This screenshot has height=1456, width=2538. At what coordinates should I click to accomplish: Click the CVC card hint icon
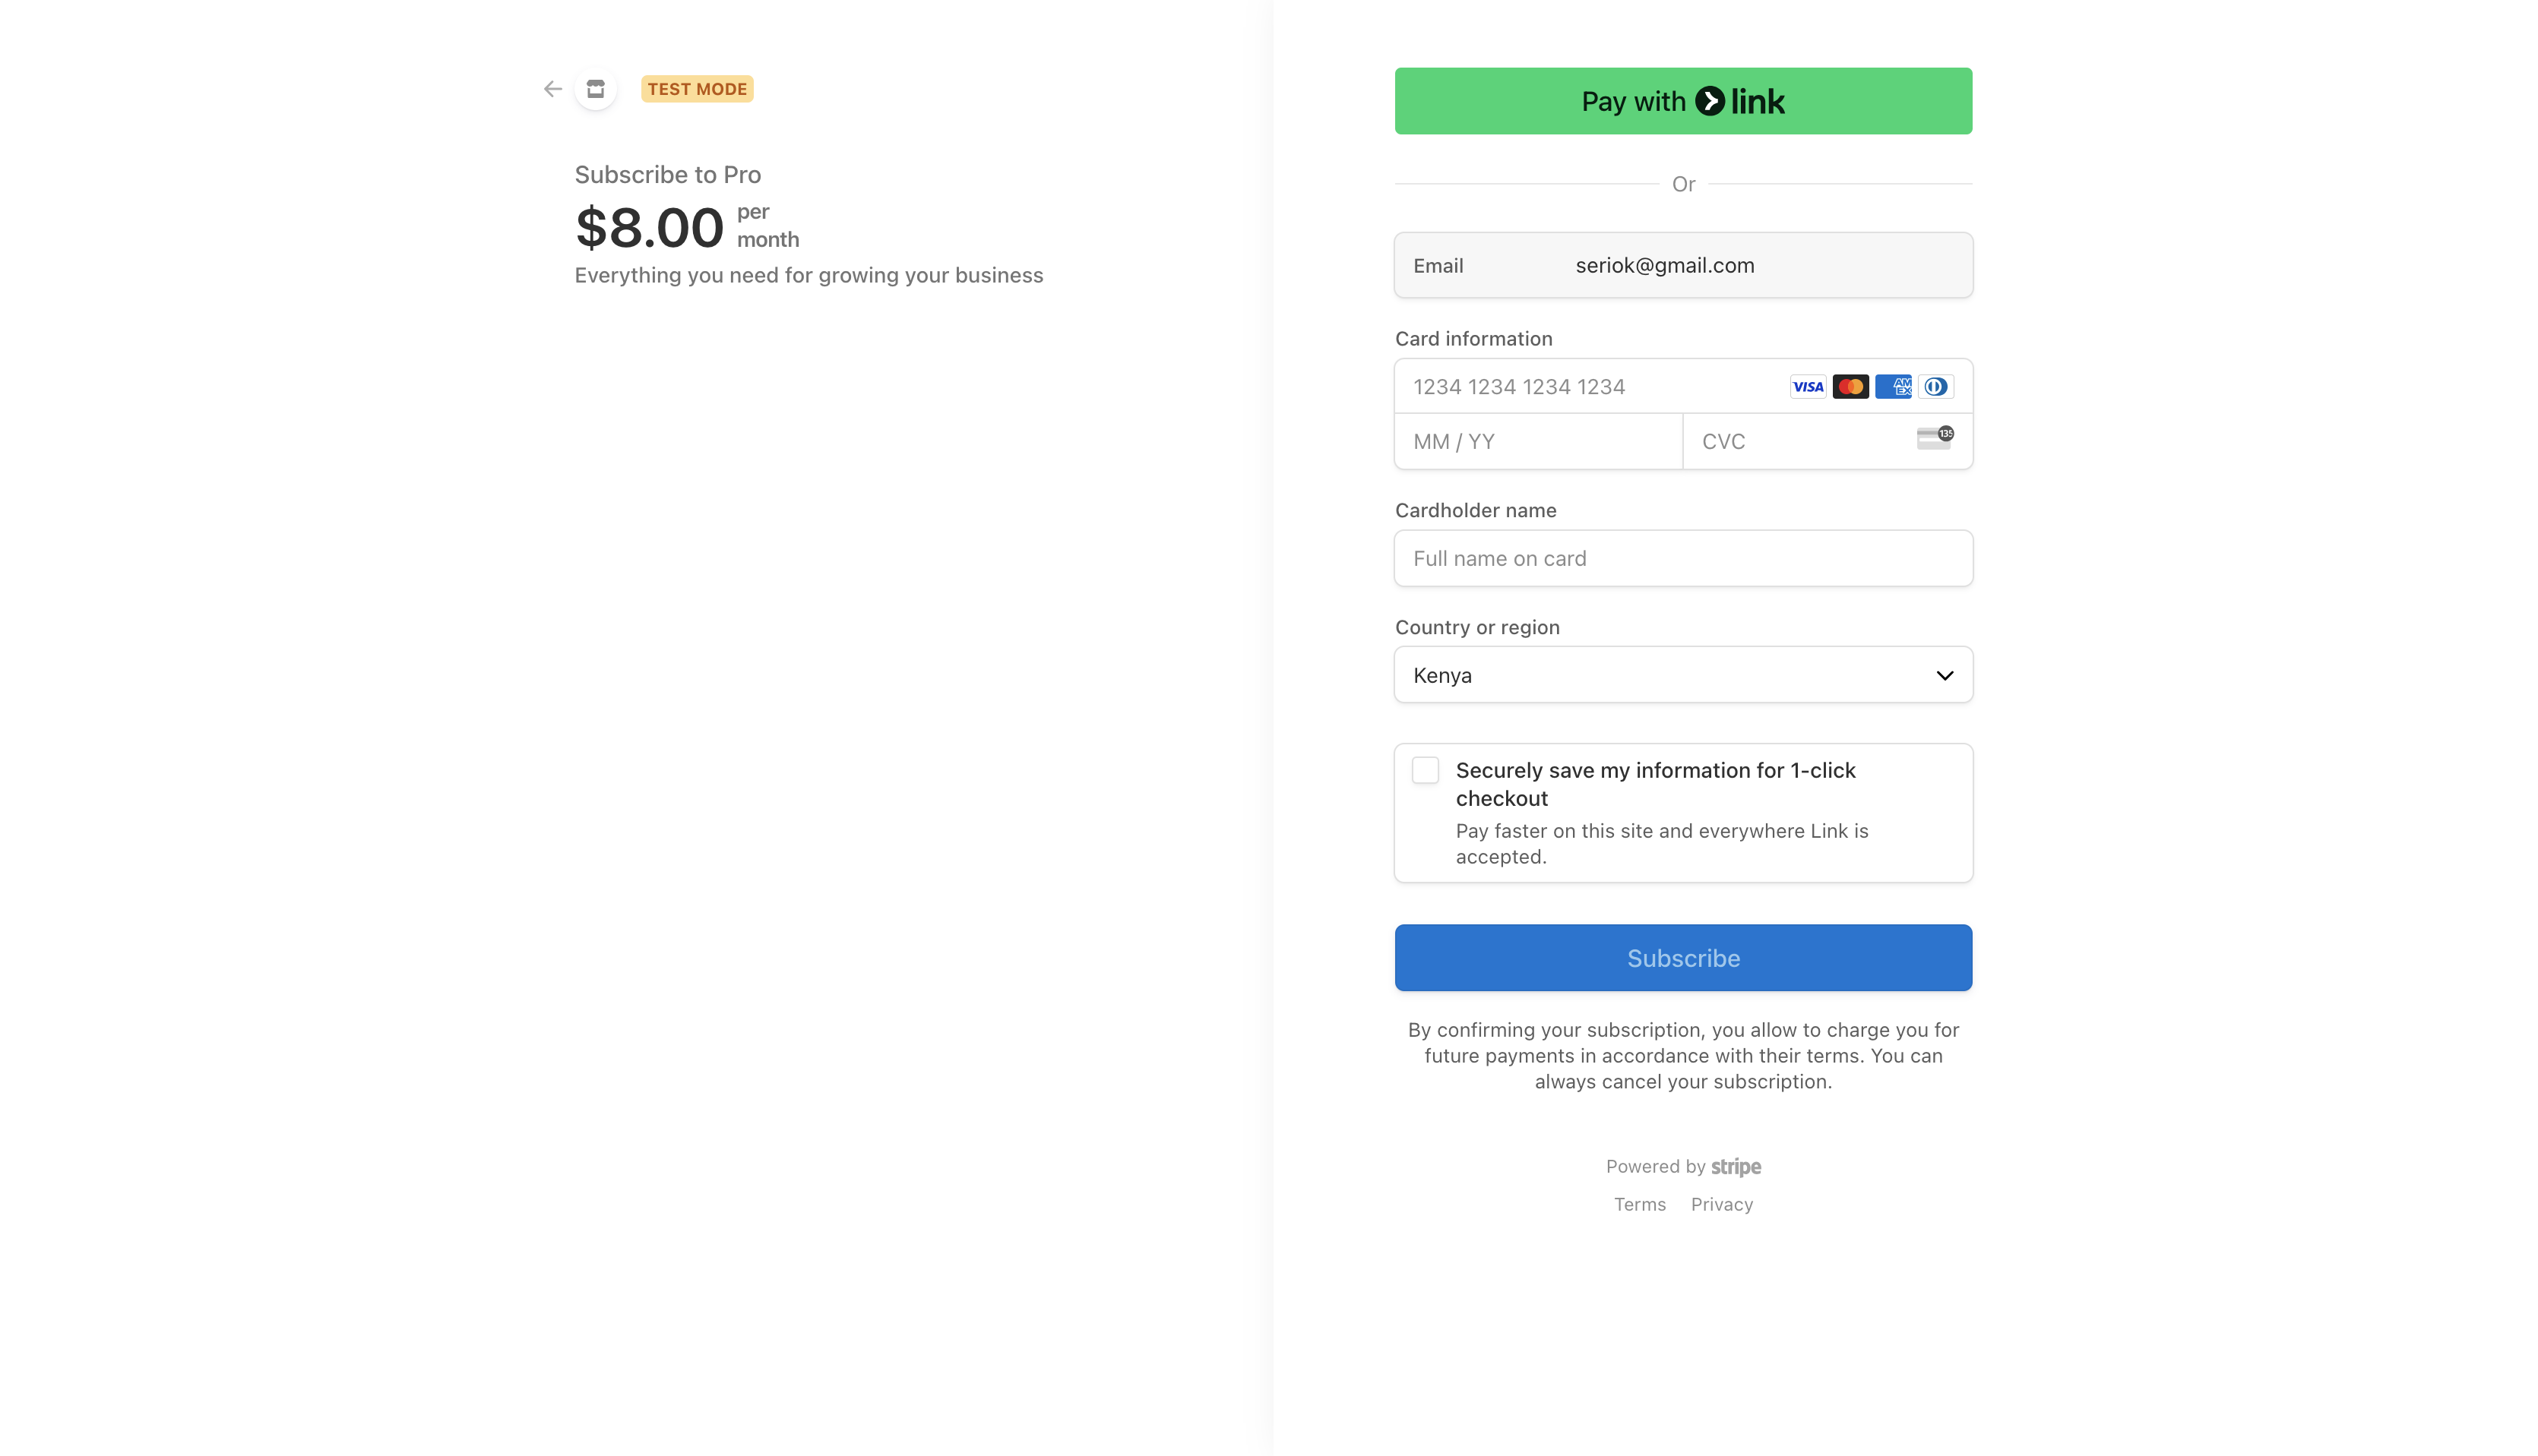(1934, 439)
